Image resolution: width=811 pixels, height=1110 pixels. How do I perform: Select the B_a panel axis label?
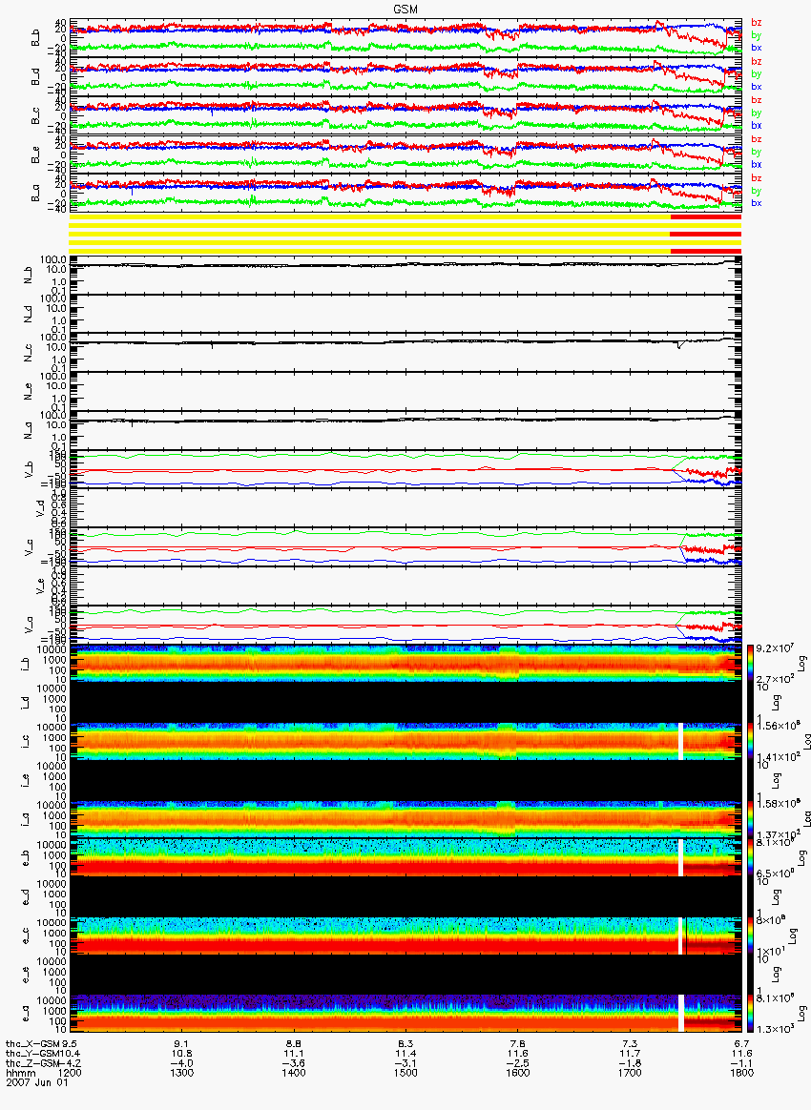click(x=36, y=194)
